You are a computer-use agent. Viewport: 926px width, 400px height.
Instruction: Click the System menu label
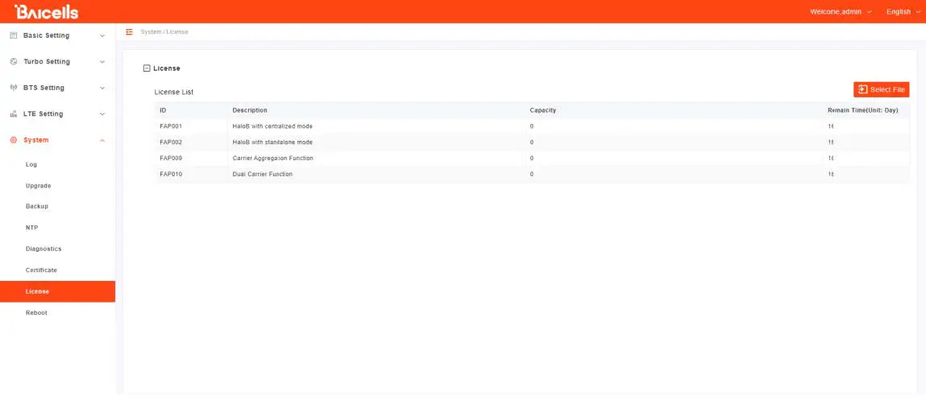tap(36, 140)
